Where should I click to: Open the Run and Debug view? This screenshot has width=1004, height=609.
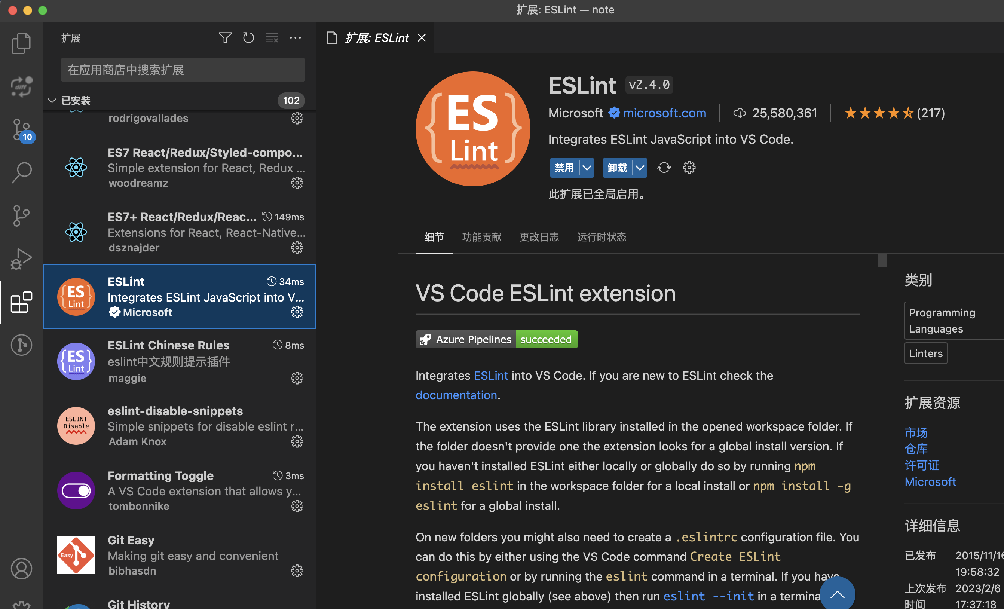[x=21, y=259]
